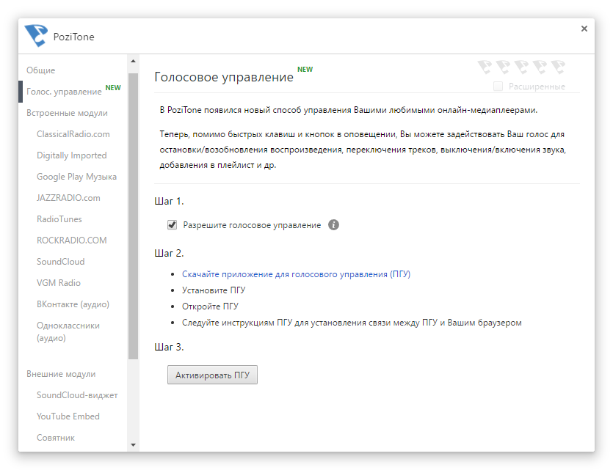Open 'Встроенные модули' section

[x=67, y=113]
